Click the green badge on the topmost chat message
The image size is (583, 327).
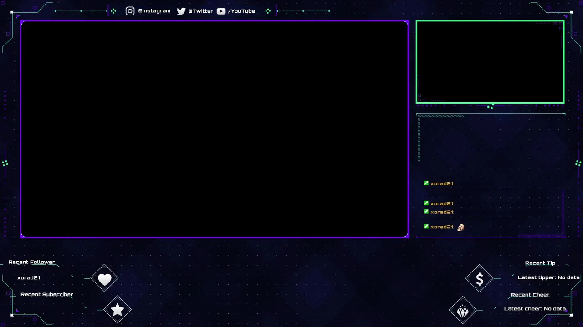[426, 183]
